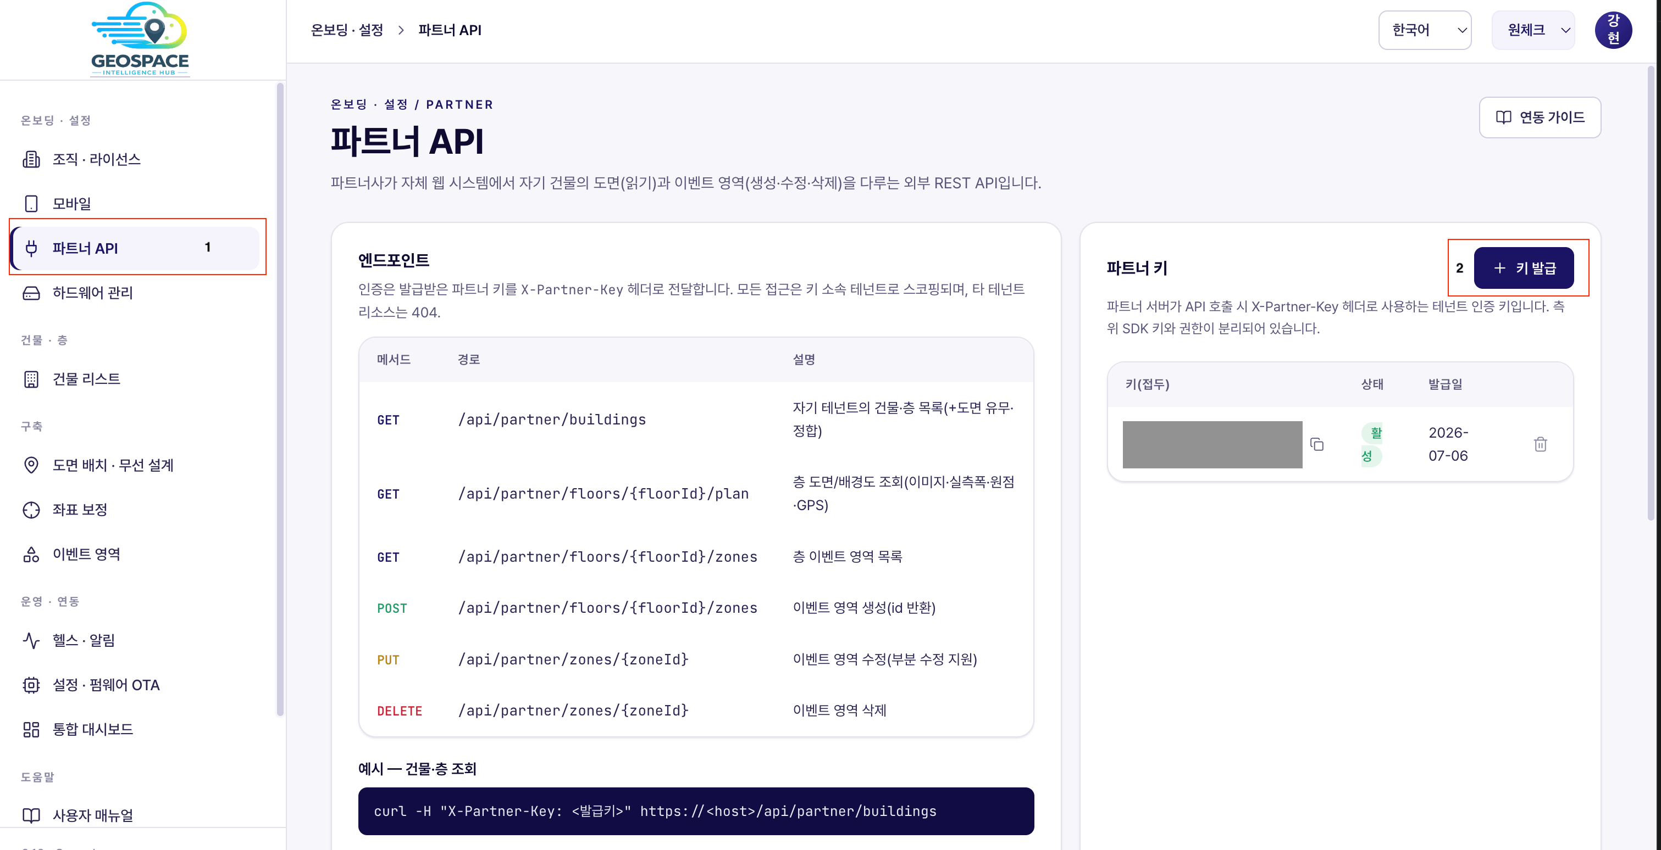This screenshot has height=850, width=1661.
Task: Click the 발급일 column header
Action: (x=1445, y=384)
